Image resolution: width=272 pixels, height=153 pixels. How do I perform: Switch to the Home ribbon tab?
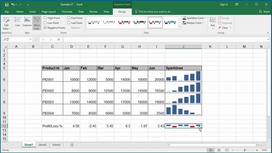[20, 11]
